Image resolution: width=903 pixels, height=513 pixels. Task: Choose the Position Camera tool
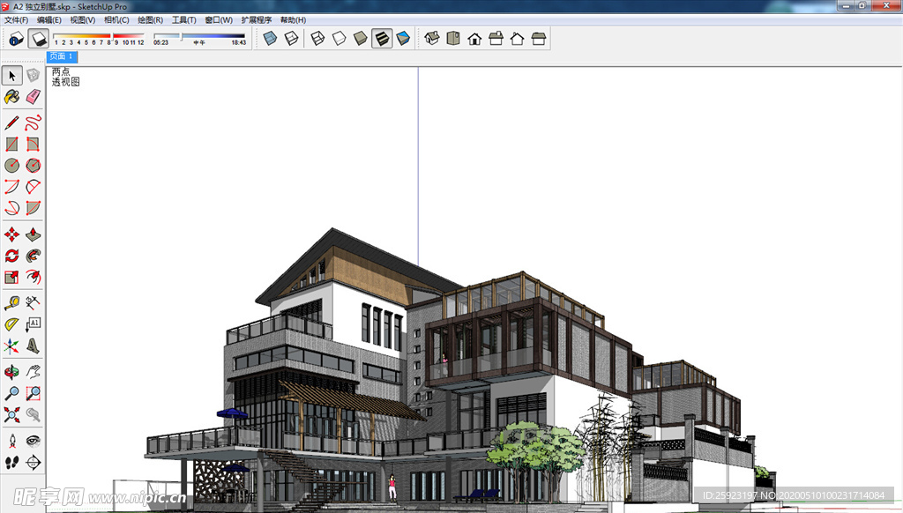(x=12, y=441)
